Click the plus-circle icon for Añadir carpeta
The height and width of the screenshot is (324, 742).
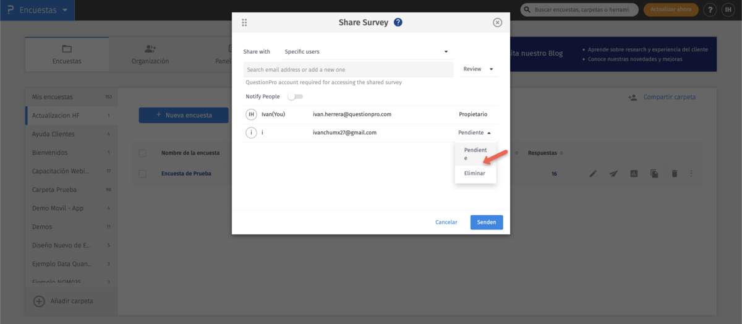click(39, 301)
